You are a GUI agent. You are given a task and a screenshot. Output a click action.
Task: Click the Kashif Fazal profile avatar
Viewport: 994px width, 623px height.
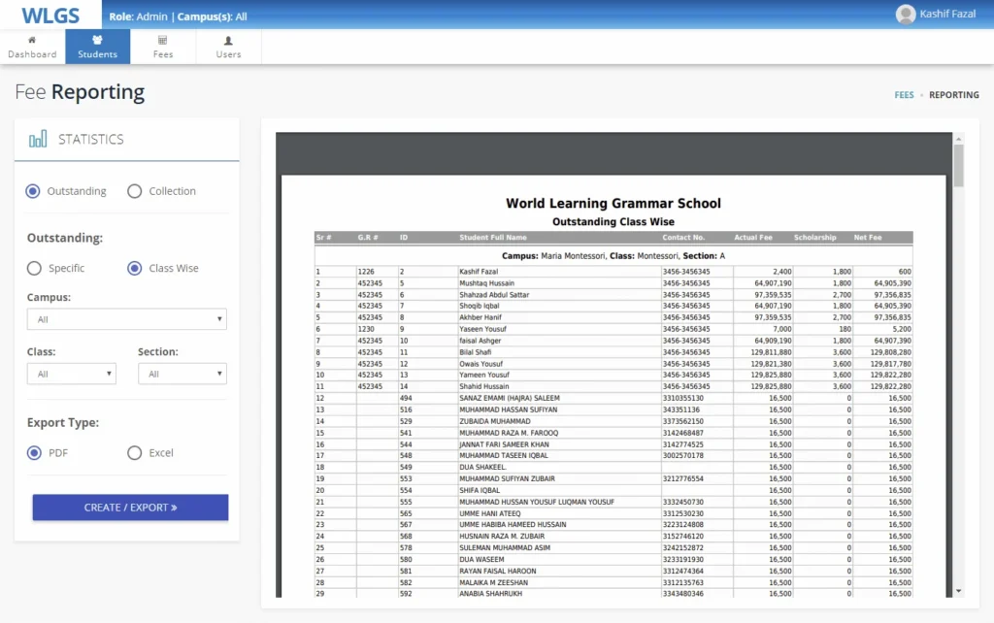(906, 15)
